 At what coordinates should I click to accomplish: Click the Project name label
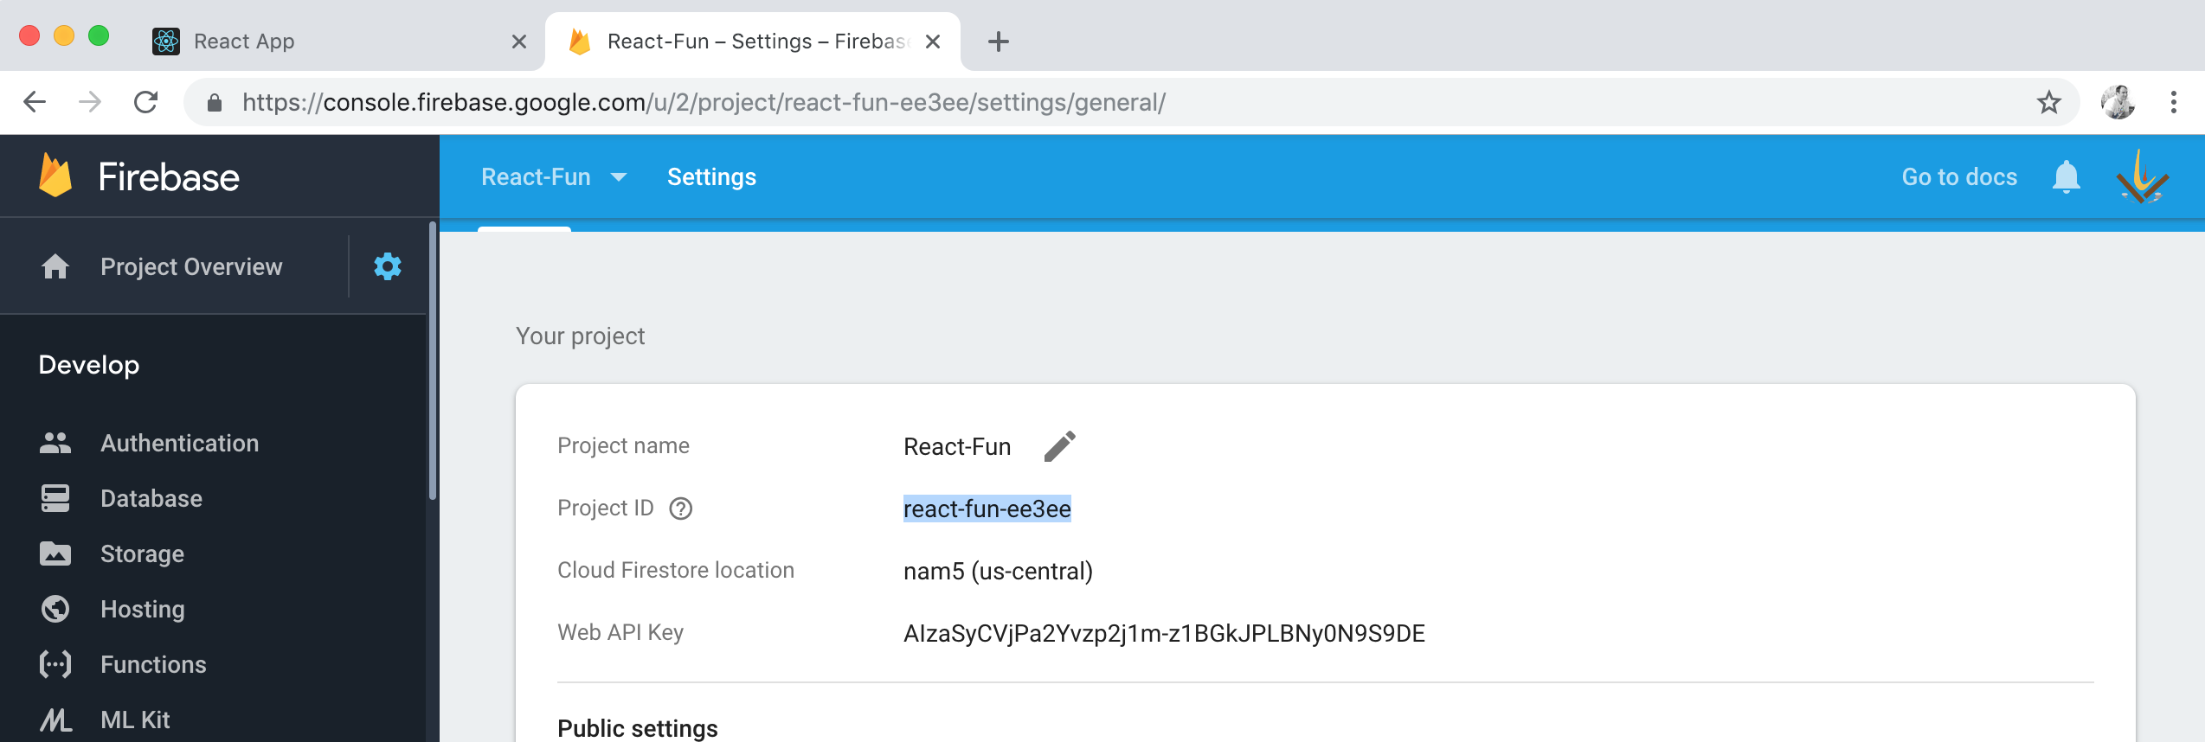coord(623,445)
